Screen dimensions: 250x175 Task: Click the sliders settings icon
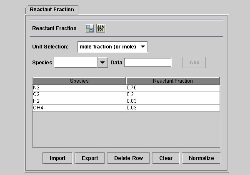(x=101, y=28)
